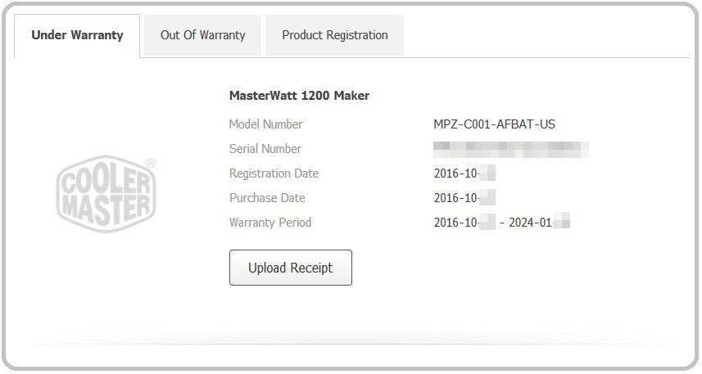The image size is (702, 374).
Task: Go to the Product Registration tab
Action: [334, 35]
